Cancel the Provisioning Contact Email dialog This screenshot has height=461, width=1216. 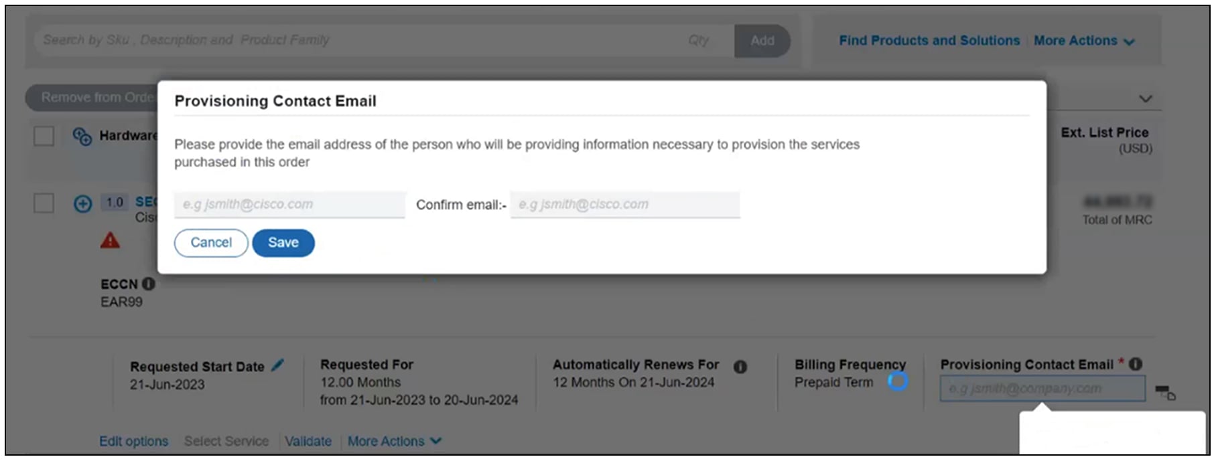tap(211, 243)
